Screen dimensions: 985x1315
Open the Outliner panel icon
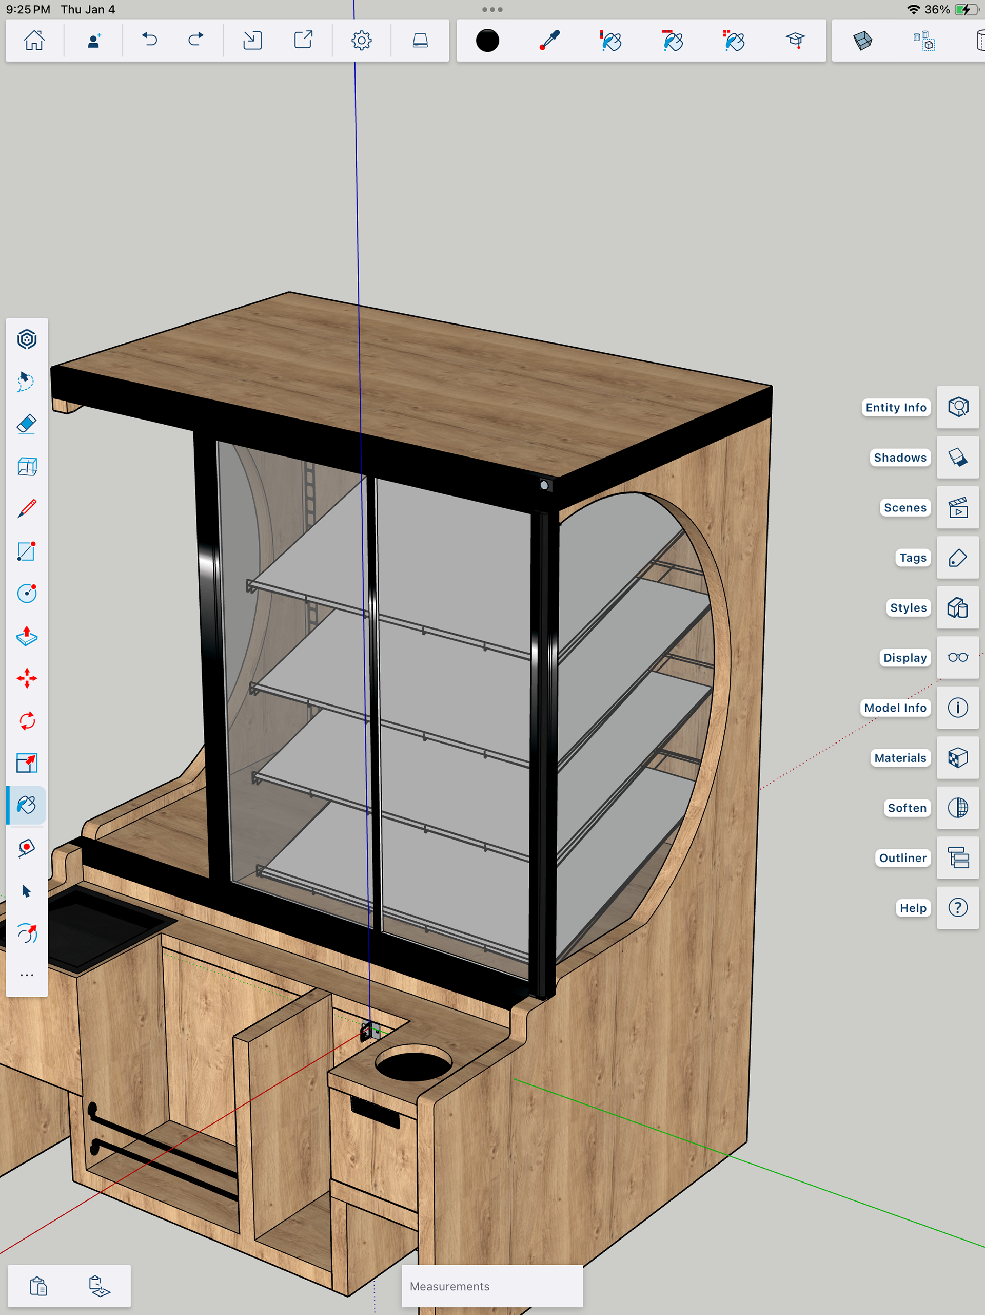(957, 858)
